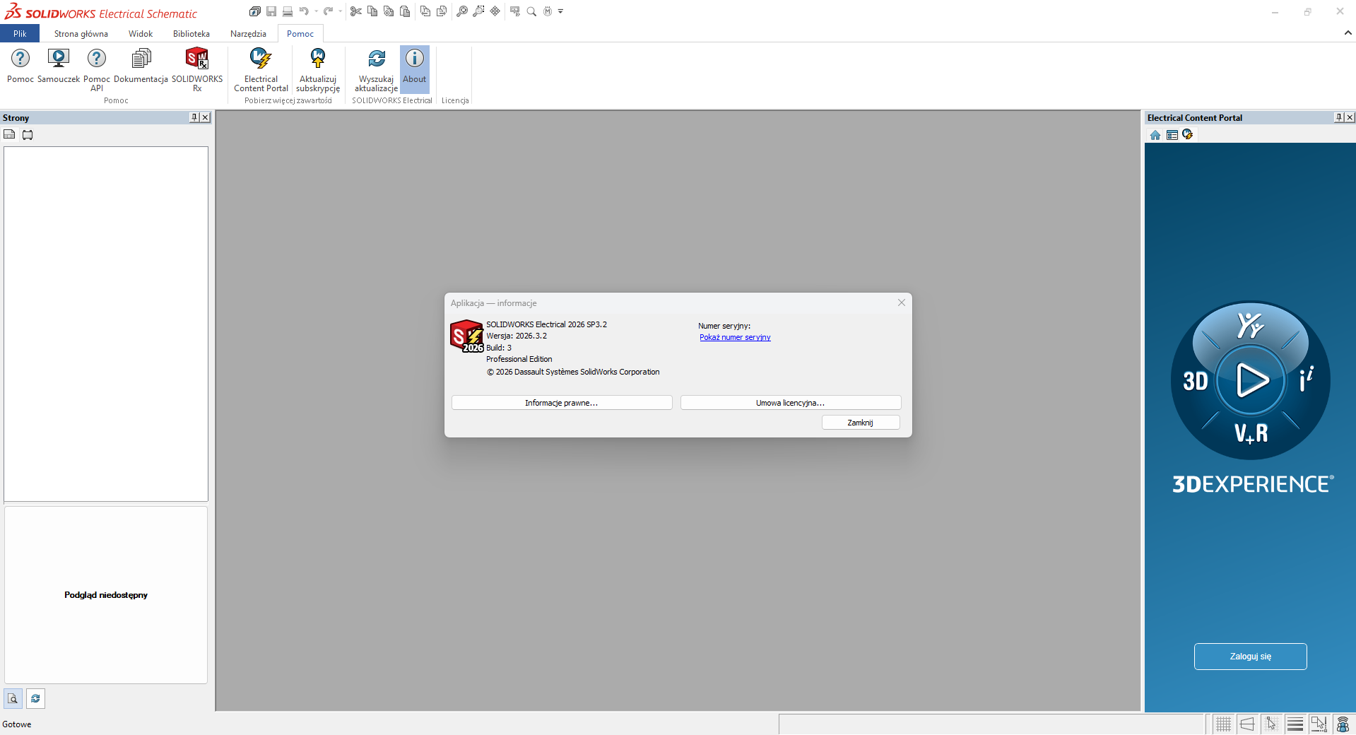This screenshot has height=735, width=1356.
Task: Close the Aplikacja — informacje dialog with X
Action: pos(901,302)
